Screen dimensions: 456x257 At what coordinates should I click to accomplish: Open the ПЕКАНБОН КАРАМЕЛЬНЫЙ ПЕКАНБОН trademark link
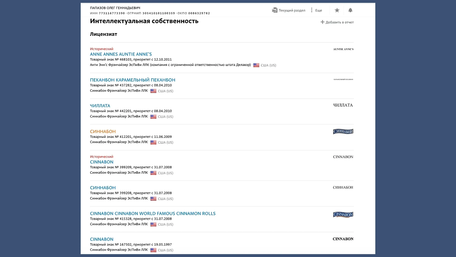[x=132, y=80]
